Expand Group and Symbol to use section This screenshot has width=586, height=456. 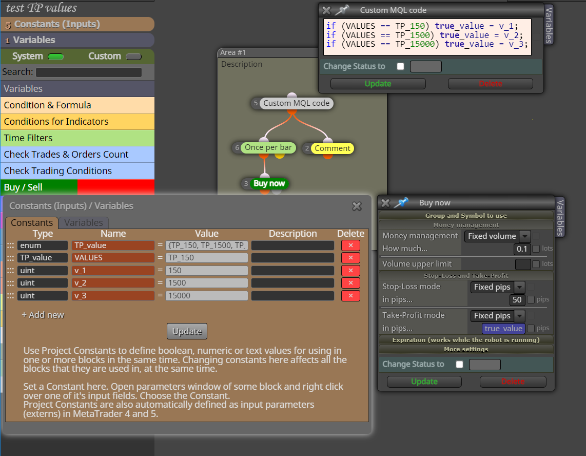(x=466, y=216)
